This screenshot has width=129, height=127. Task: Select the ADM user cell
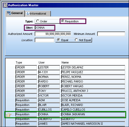click(x=49, y=100)
